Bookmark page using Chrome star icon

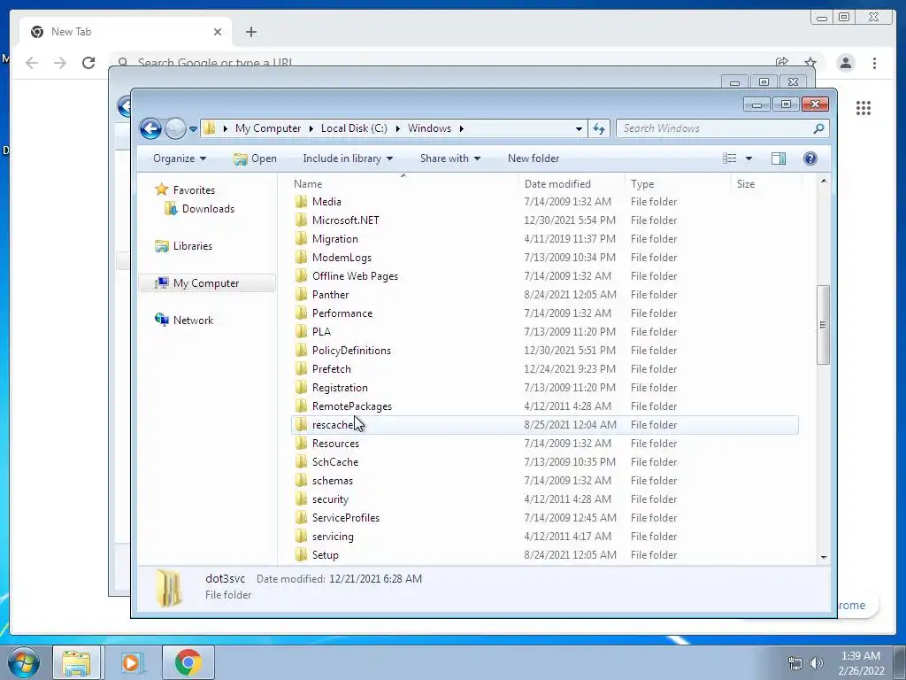click(810, 63)
